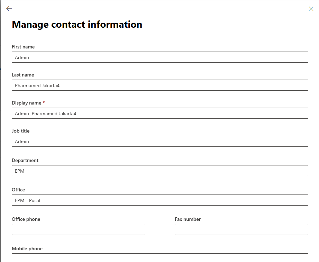Focus the Department box containing EPM
This screenshot has height=262, width=319.
(x=160, y=171)
